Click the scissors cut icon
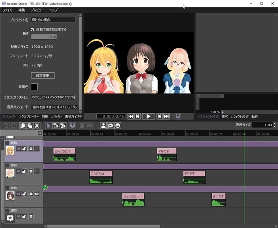 coord(37,126)
